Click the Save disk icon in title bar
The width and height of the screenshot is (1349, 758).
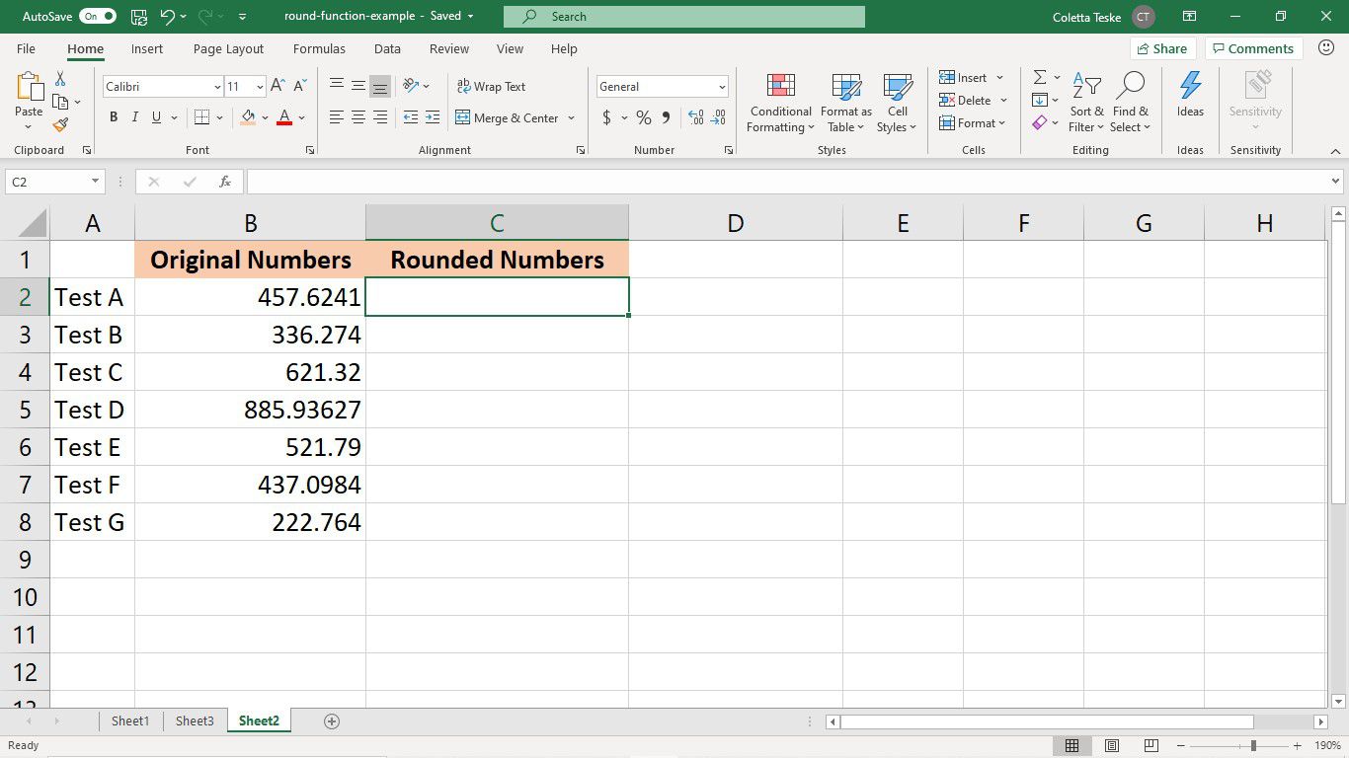[x=139, y=17]
